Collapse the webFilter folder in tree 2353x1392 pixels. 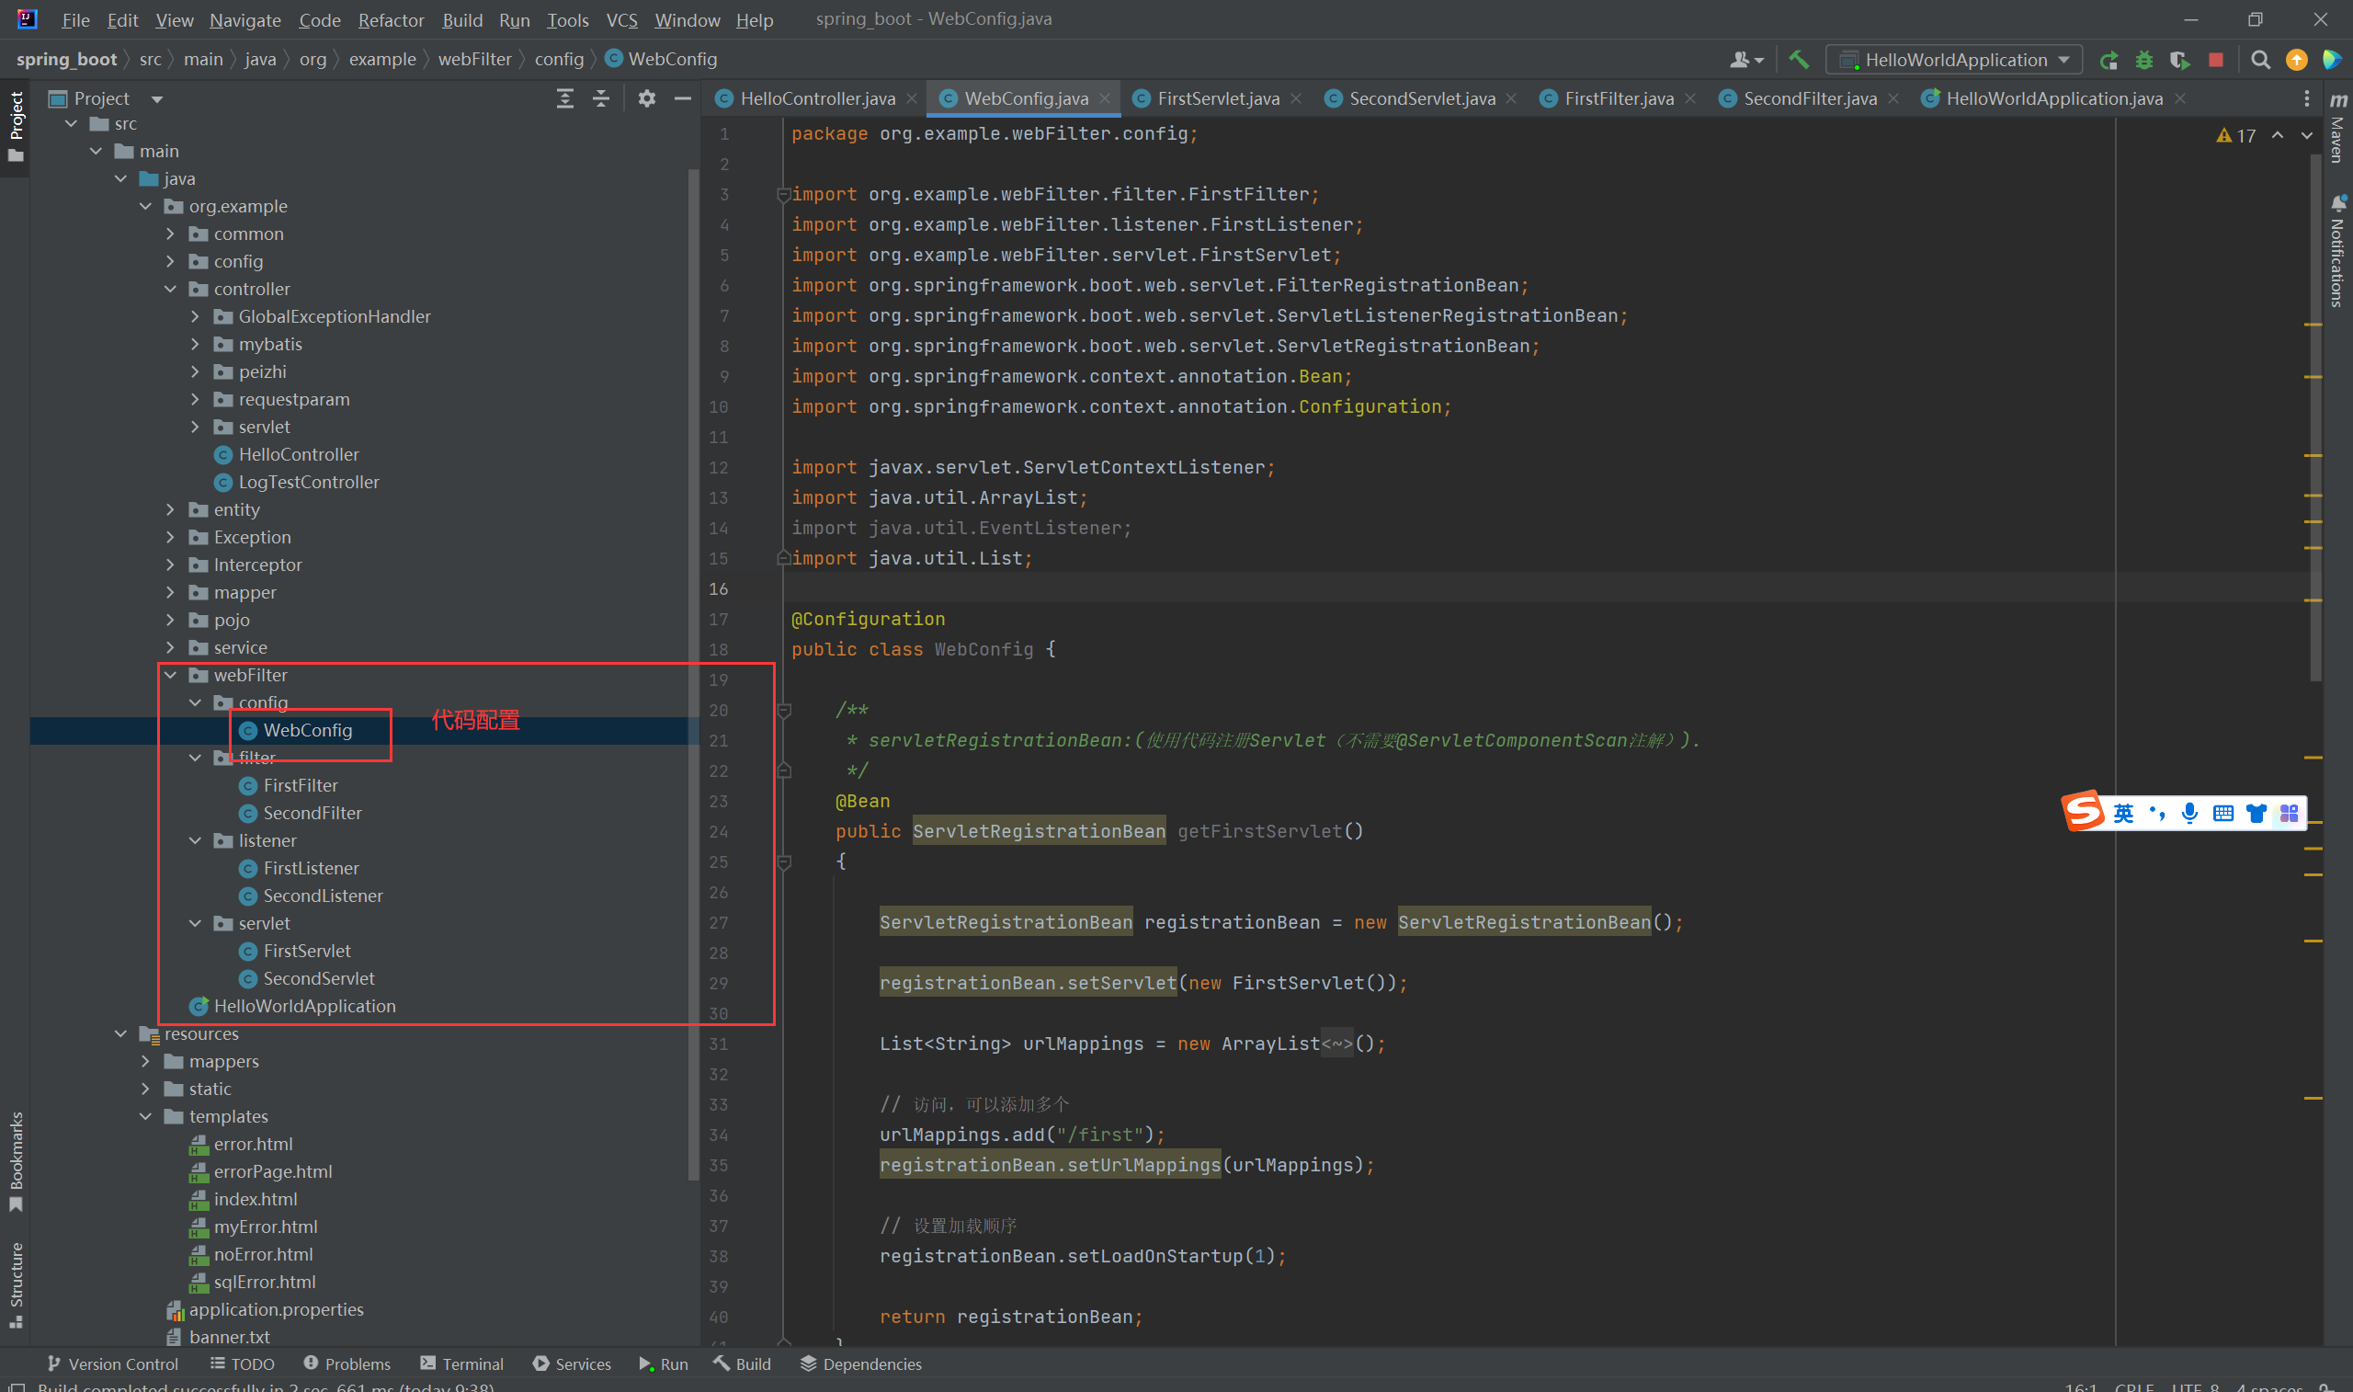[x=171, y=675]
